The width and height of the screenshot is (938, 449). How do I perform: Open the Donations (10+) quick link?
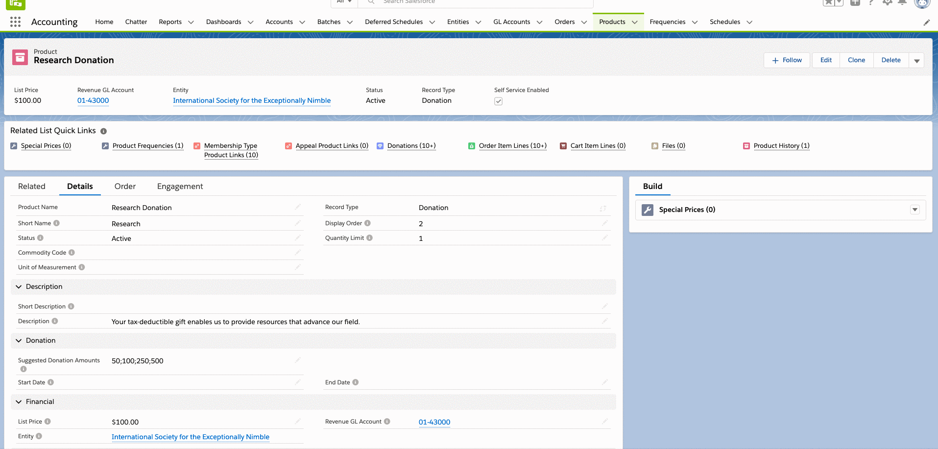point(411,146)
